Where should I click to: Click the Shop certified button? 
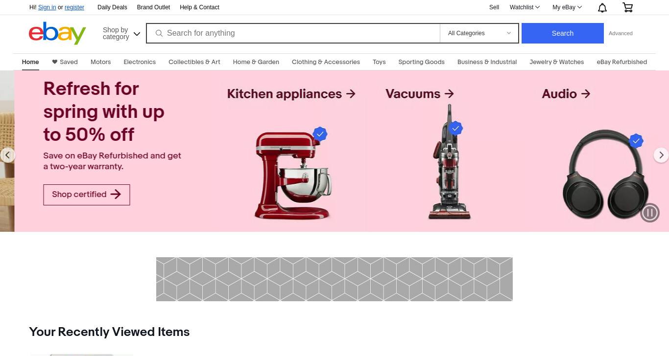[x=87, y=195]
